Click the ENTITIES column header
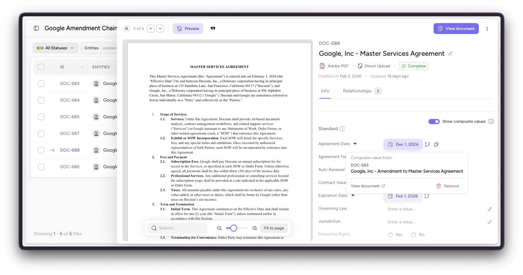 pos(101,67)
